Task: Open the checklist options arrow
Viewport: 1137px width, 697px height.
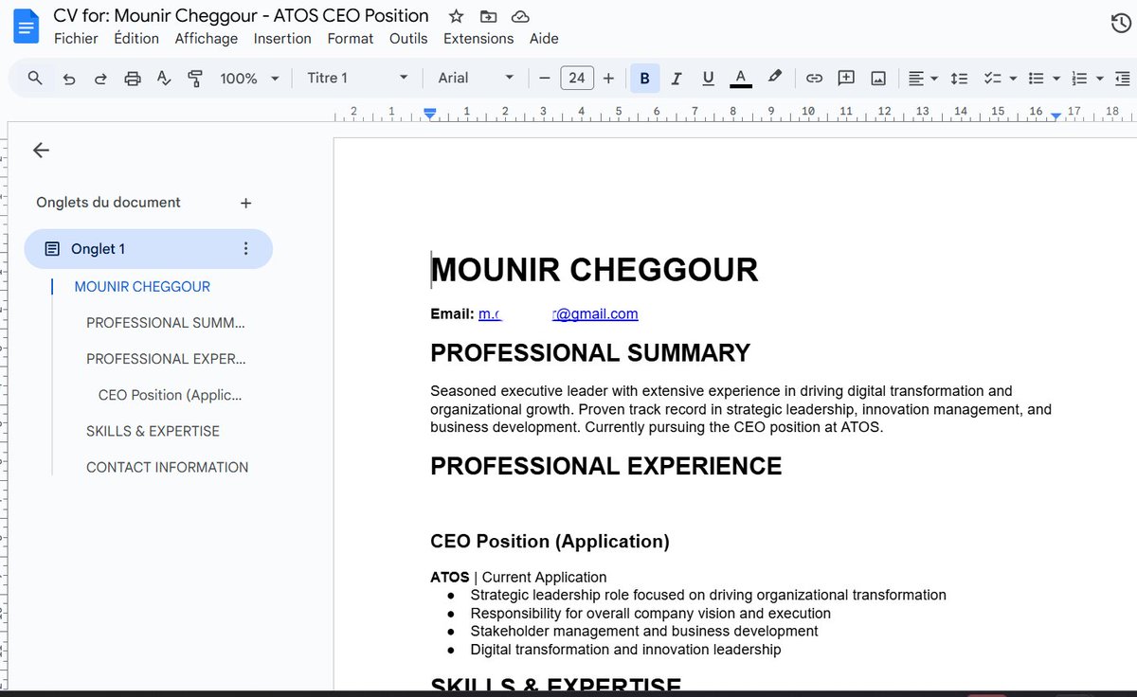Action: coord(1013,79)
